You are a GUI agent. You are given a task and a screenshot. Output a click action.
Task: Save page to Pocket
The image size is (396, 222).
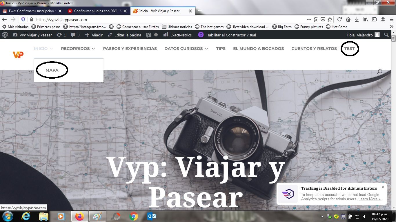(323, 19)
